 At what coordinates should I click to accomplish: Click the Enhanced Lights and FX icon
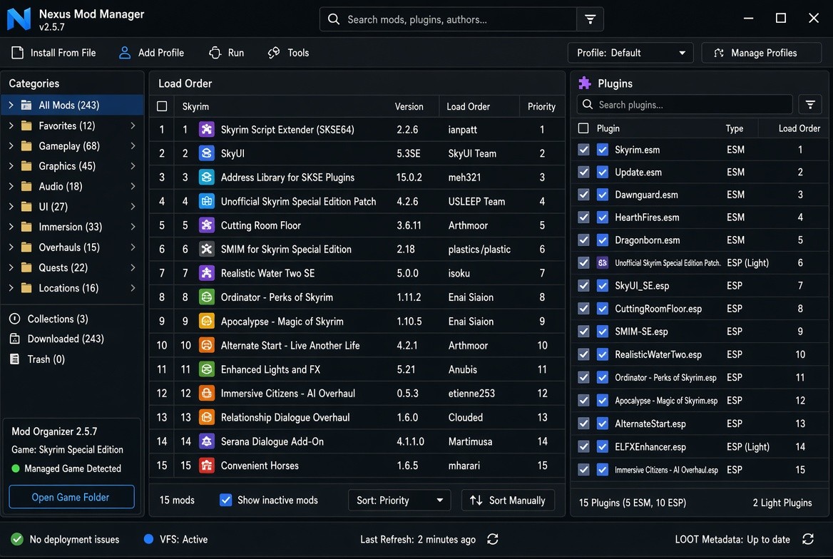(207, 369)
